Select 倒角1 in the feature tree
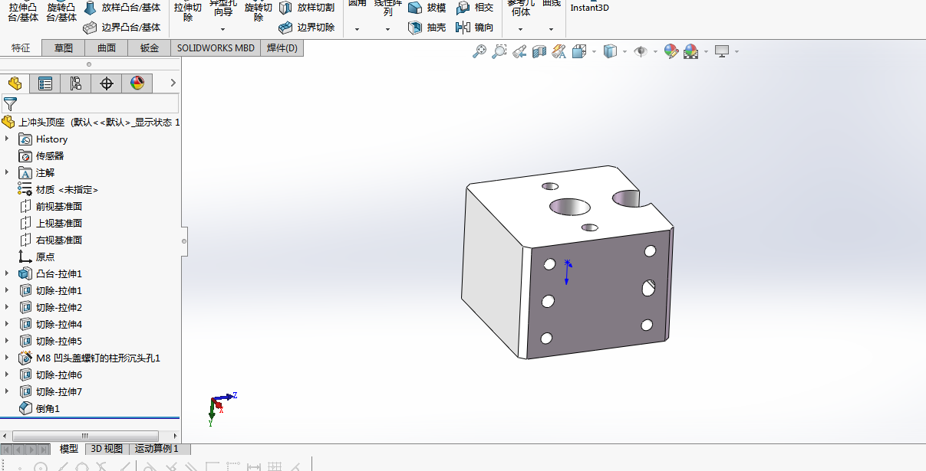 (48, 408)
